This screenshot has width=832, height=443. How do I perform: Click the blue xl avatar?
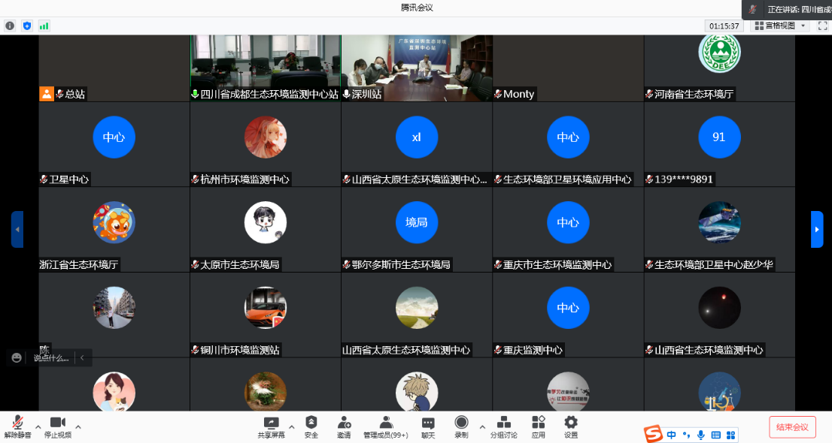pyautogui.click(x=417, y=137)
